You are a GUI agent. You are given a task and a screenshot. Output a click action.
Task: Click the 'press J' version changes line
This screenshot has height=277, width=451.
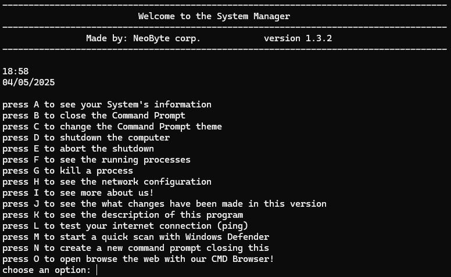[164, 204]
